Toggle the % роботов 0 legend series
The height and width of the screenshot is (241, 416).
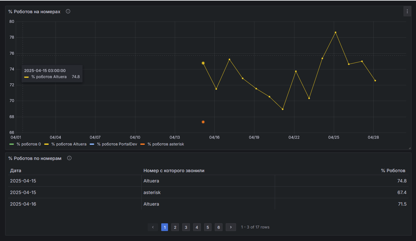(x=25, y=144)
